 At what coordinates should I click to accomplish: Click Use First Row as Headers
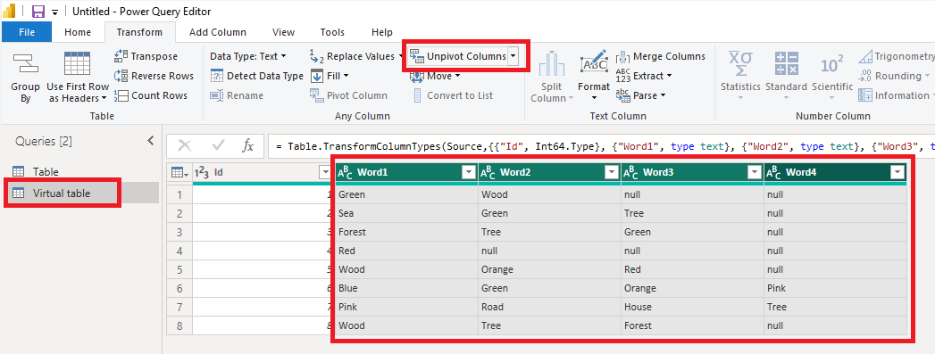point(78,78)
